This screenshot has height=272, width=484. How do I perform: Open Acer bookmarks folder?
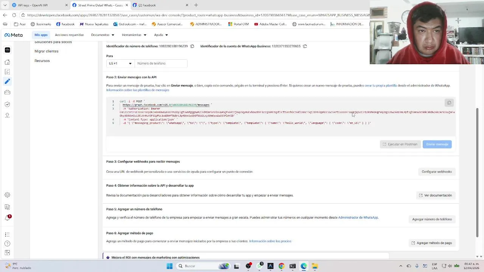pyautogui.click(x=20, y=24)
